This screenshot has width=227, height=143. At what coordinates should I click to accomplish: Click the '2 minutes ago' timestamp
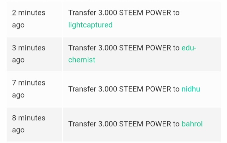click(x=29, y=19)
